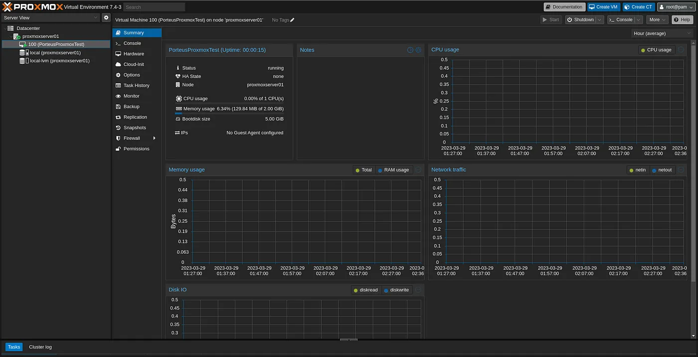
Task: Toggle the CPU usage legend color marker
Action: 643,50
